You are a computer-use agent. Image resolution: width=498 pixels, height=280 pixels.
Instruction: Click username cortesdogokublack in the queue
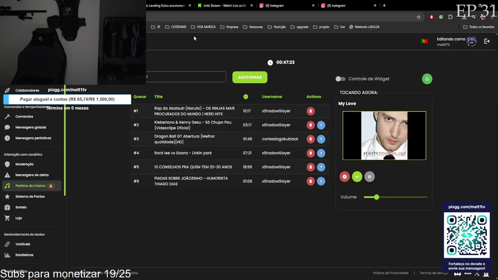click(280, 139)
